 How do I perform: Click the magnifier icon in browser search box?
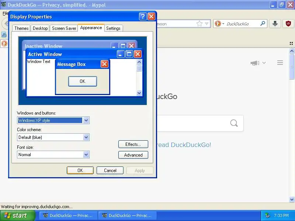(x=263, y=24)
